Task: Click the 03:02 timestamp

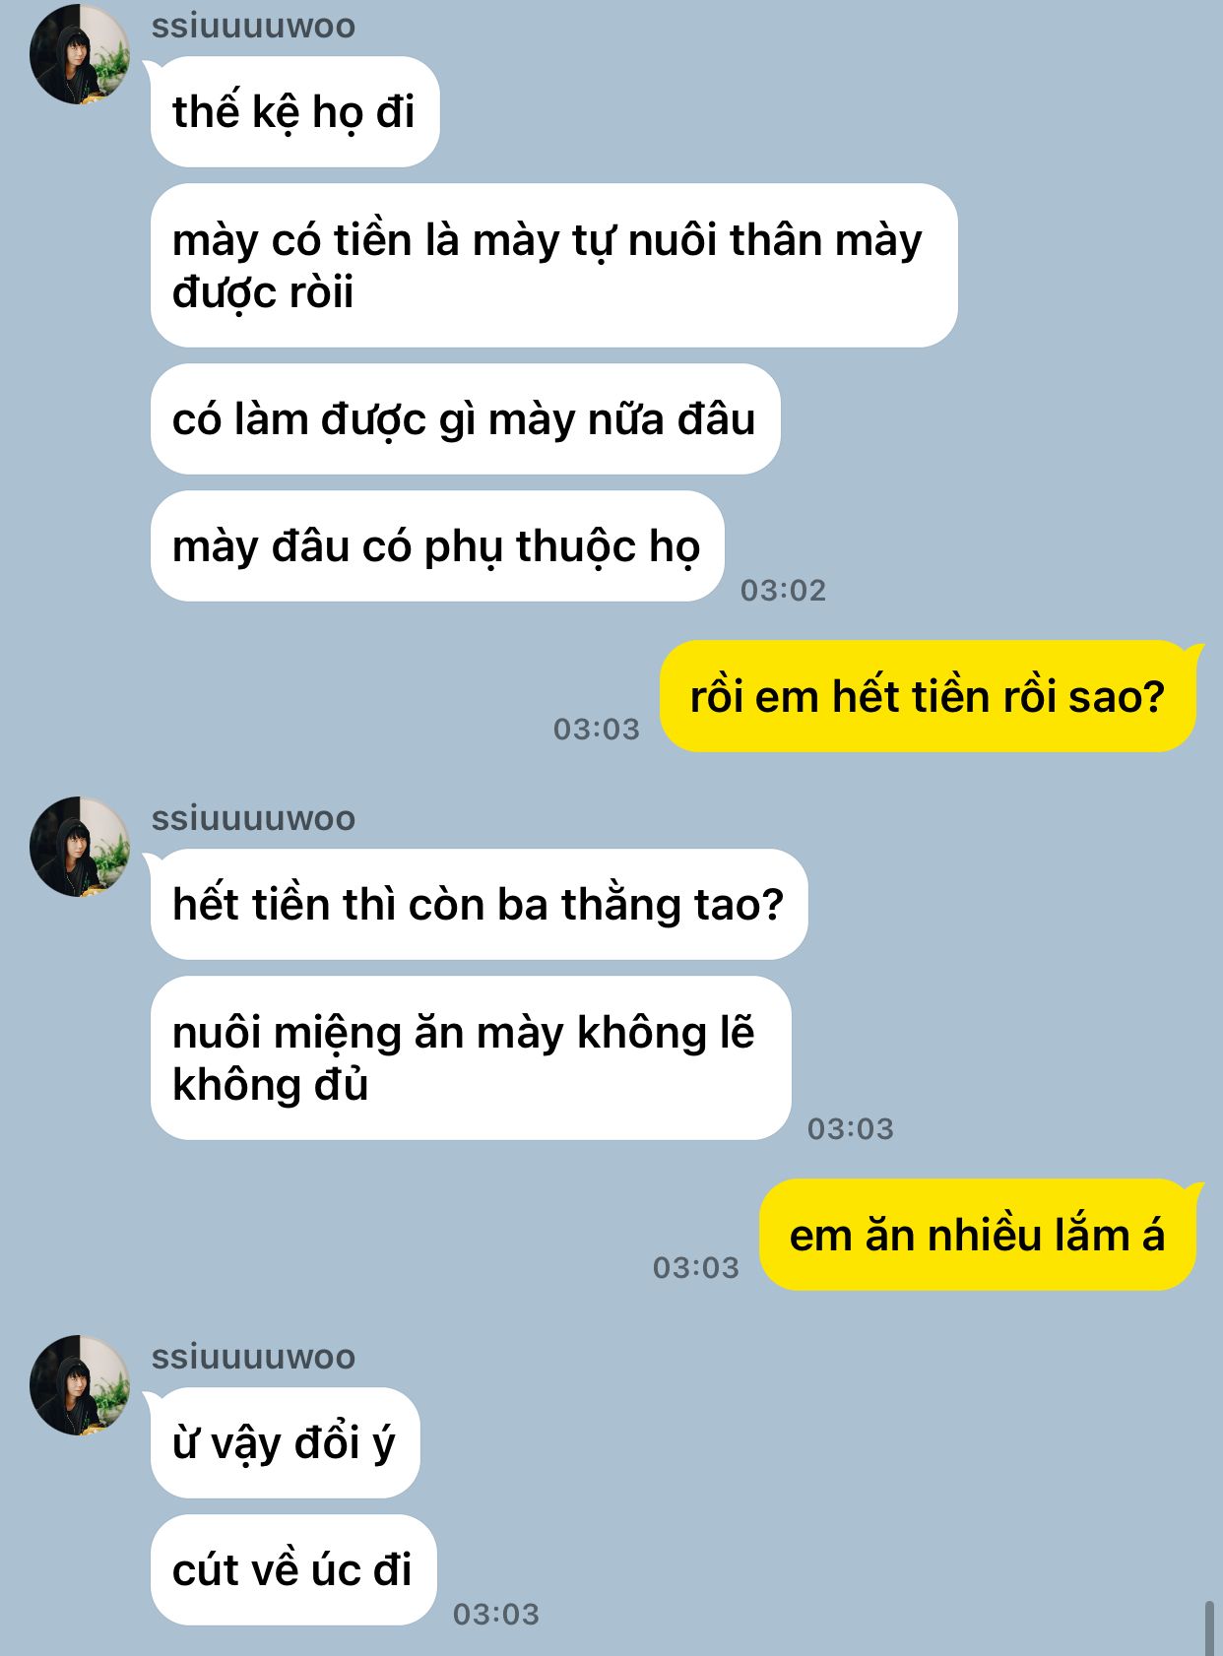Action: 783,590
